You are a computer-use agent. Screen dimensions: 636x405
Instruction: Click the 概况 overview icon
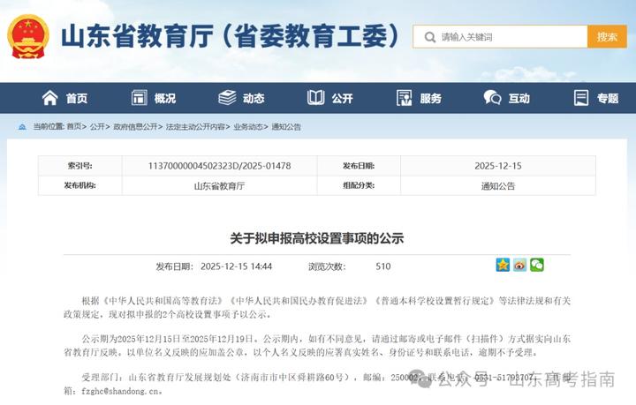139,98
